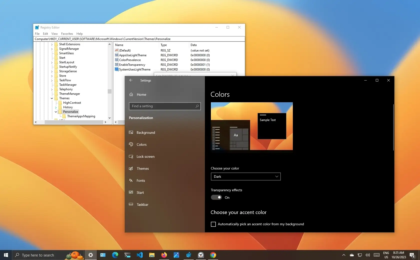Open Windows Terminal from the taskbar
Viewport: 420px width, 260px height.
point(127,255)
